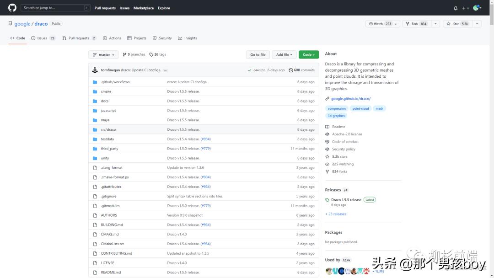This screenshot has height=278, width=494.
Task: Click the branches icon showing 9 branches
Action: (124, 54)
